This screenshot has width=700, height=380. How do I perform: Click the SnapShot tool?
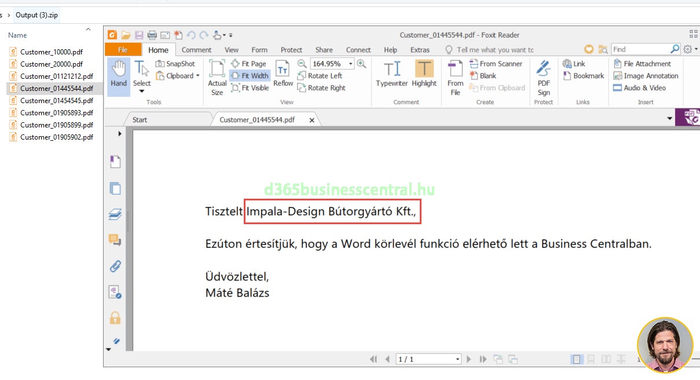point(175,64)
